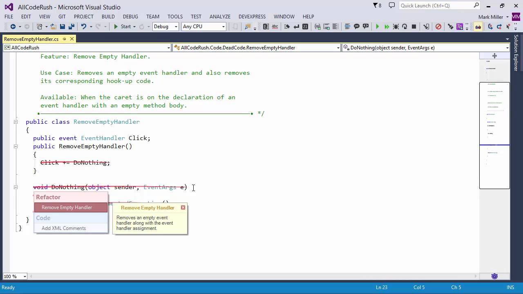Click the green single play arrow icon
The height and width of the screenshot is (294, 523).
click(x=377, y=27)
